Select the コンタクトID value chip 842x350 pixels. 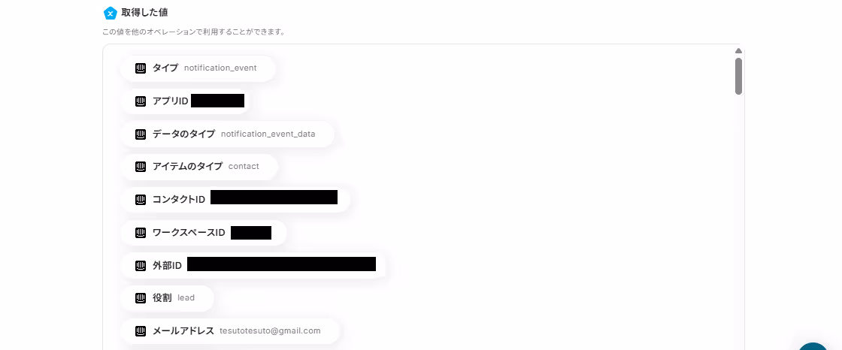point(235,200)
